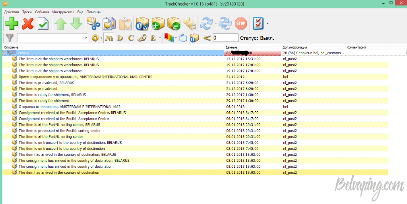Click the colored flags marker icon
The width and height of the screenshot is (407, 204).
[x=169, y=38]
